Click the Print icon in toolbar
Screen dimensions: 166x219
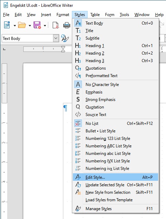click(x=67, y=25)
